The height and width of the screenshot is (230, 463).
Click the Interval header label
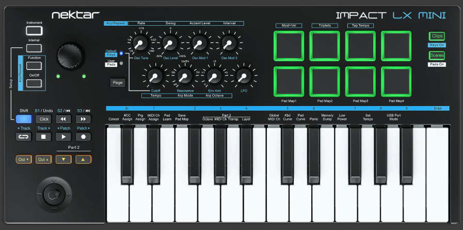[x=229, y=23]
